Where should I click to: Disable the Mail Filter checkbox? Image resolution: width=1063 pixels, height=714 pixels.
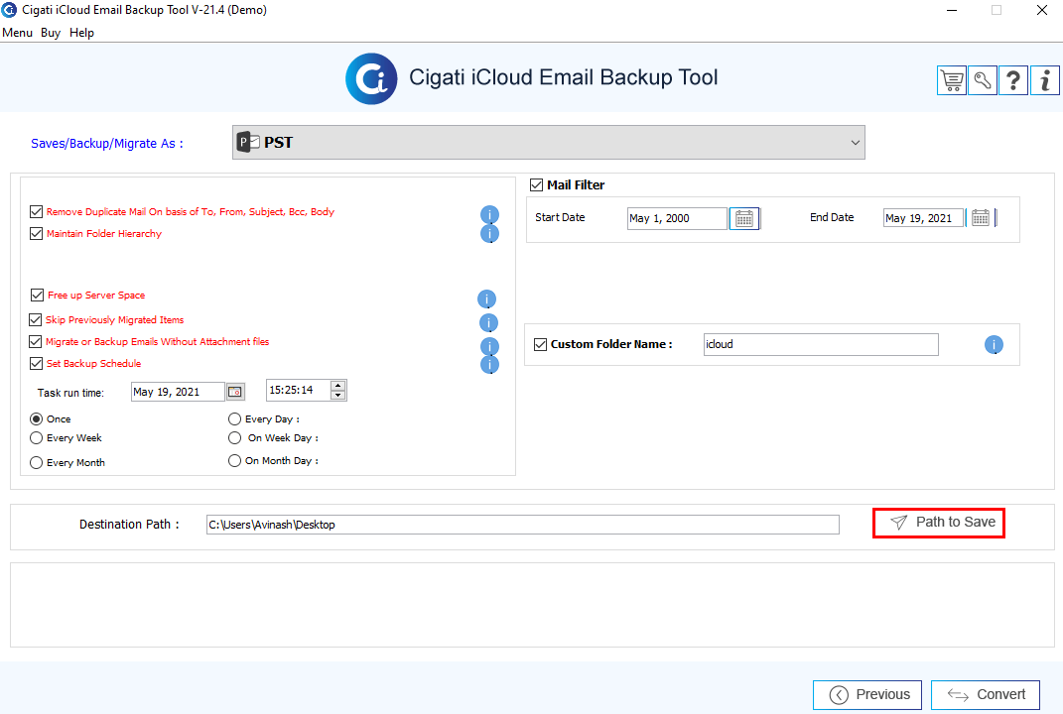[x=536, y=184]
